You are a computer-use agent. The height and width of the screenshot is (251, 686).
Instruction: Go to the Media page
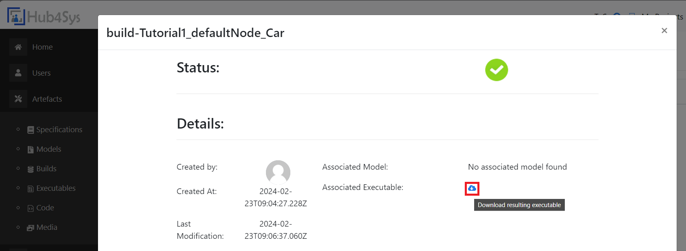click(x=47, y=227)
